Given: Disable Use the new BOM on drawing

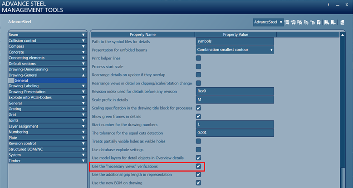Looking at the screenshot, I should point(198,183).
